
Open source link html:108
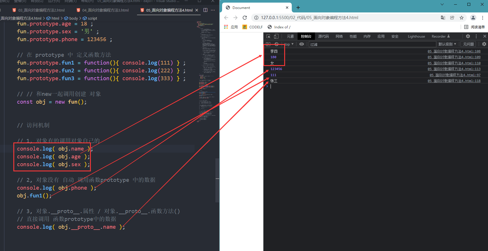[x=454, y=51]
